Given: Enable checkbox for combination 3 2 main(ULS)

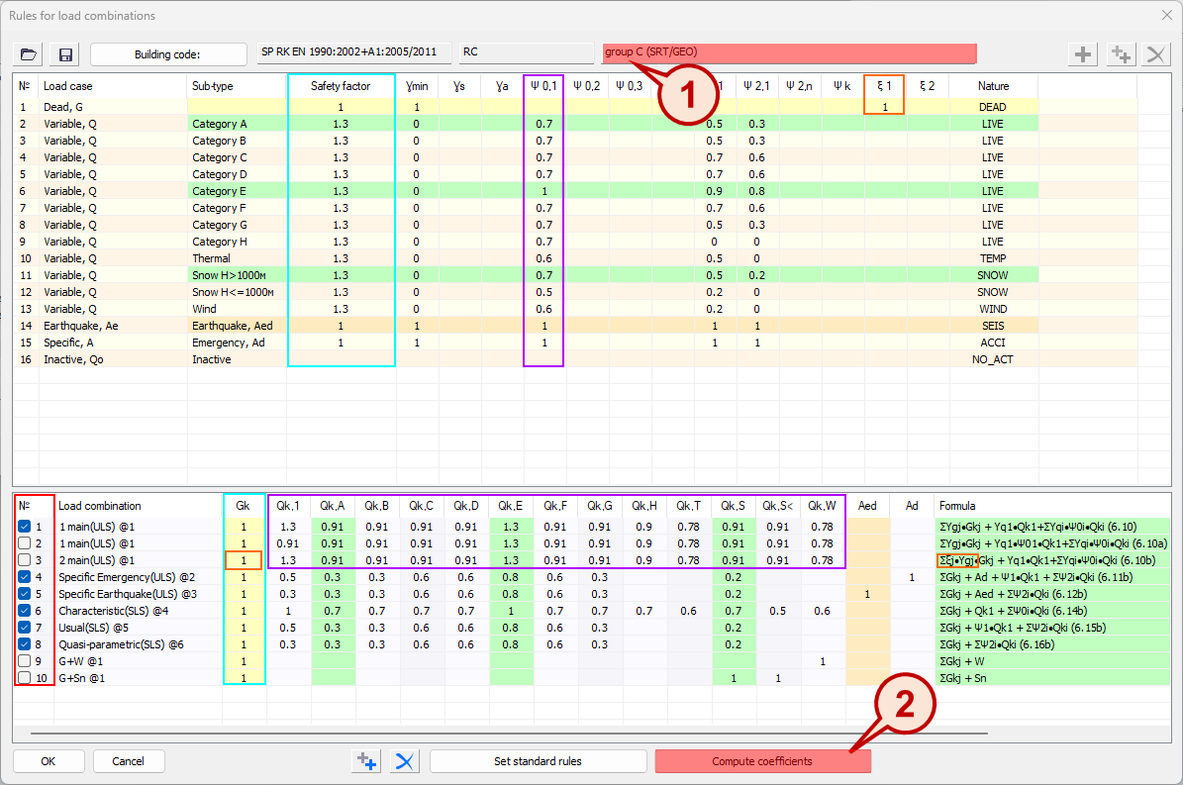Looking at the screenshot, I should (x=24, y=560).
